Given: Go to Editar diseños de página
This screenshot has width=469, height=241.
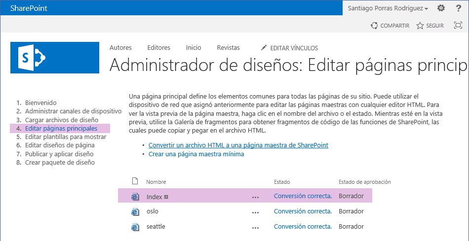Looking at the screenshot, I should [x=60, y=145].
